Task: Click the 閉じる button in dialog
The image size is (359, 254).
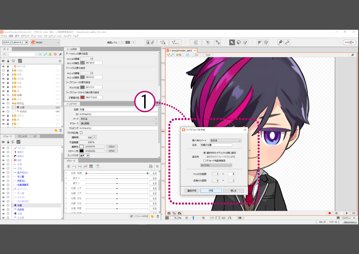Action: point(233,191)
